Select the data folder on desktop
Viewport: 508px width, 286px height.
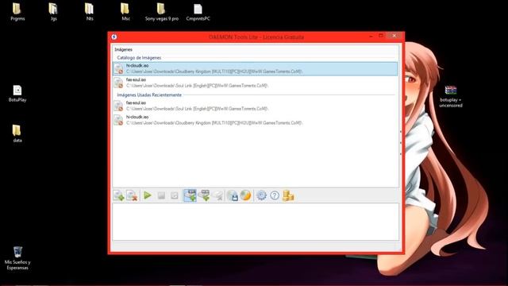(x=17, y=133)
